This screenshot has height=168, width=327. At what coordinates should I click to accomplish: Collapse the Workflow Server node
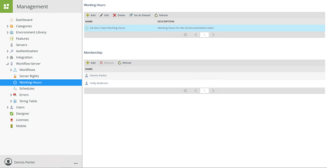pos(7,64)
